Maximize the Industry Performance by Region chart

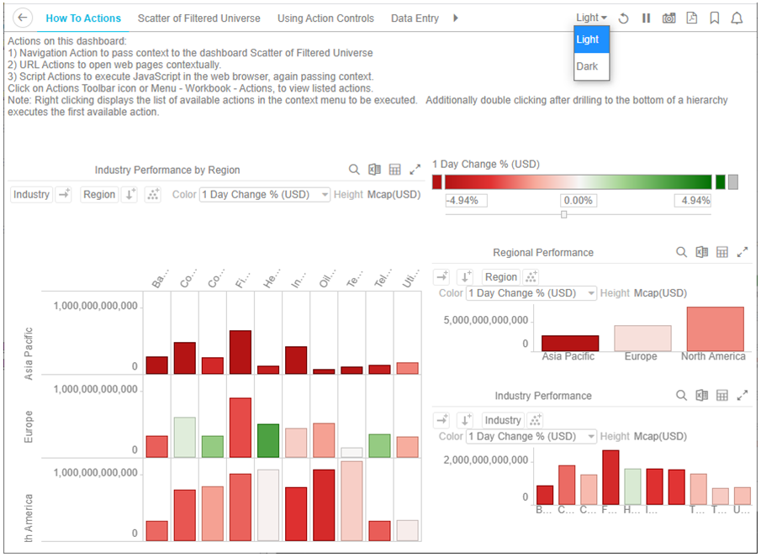415,169
